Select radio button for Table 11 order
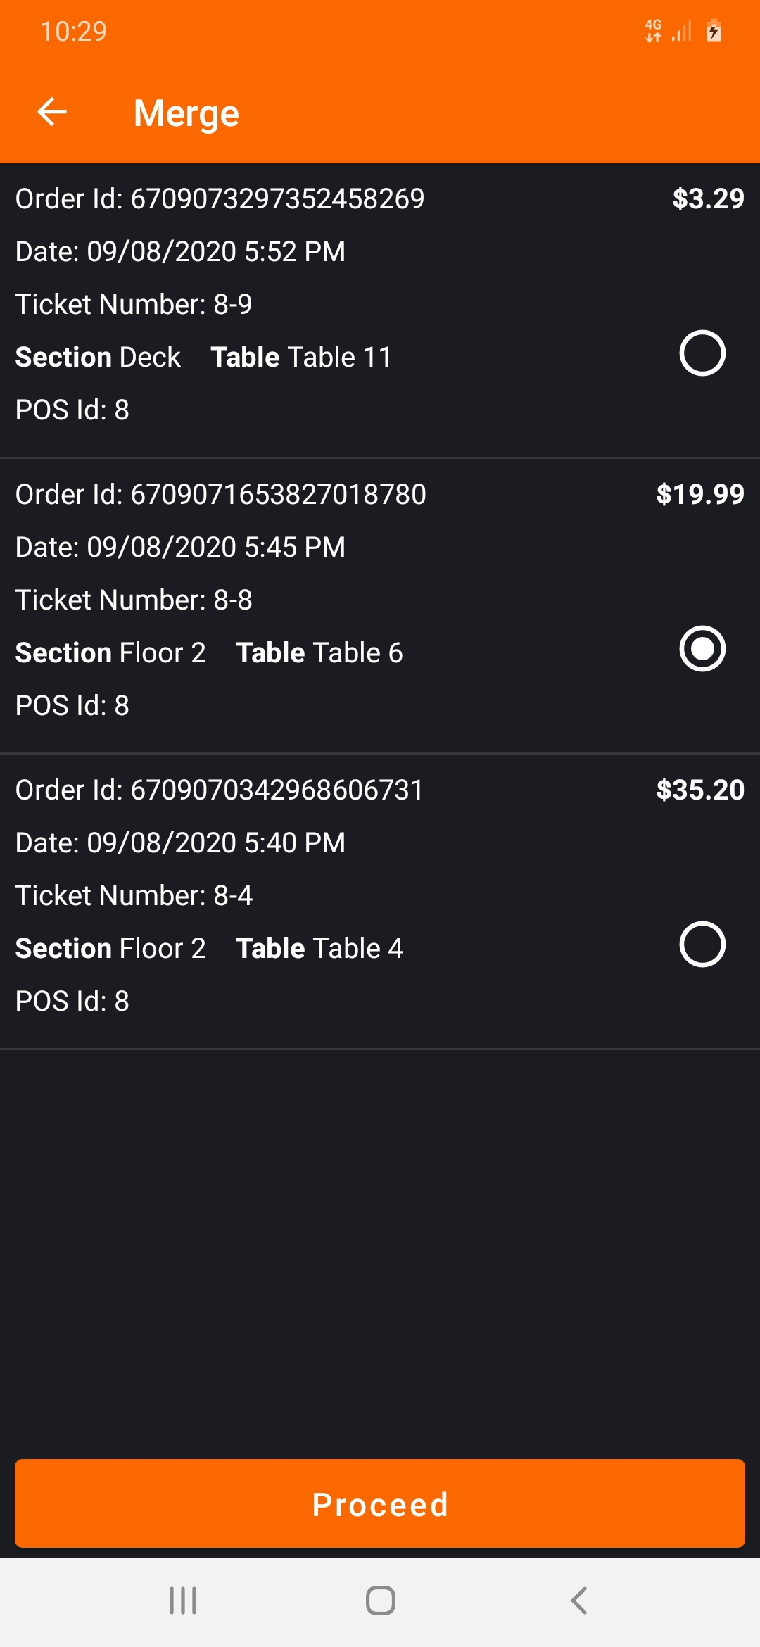This screenshot has height=1647, width=760. coord(702,353)
